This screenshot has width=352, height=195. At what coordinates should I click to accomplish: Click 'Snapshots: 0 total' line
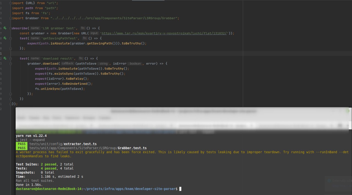(35, 172)
